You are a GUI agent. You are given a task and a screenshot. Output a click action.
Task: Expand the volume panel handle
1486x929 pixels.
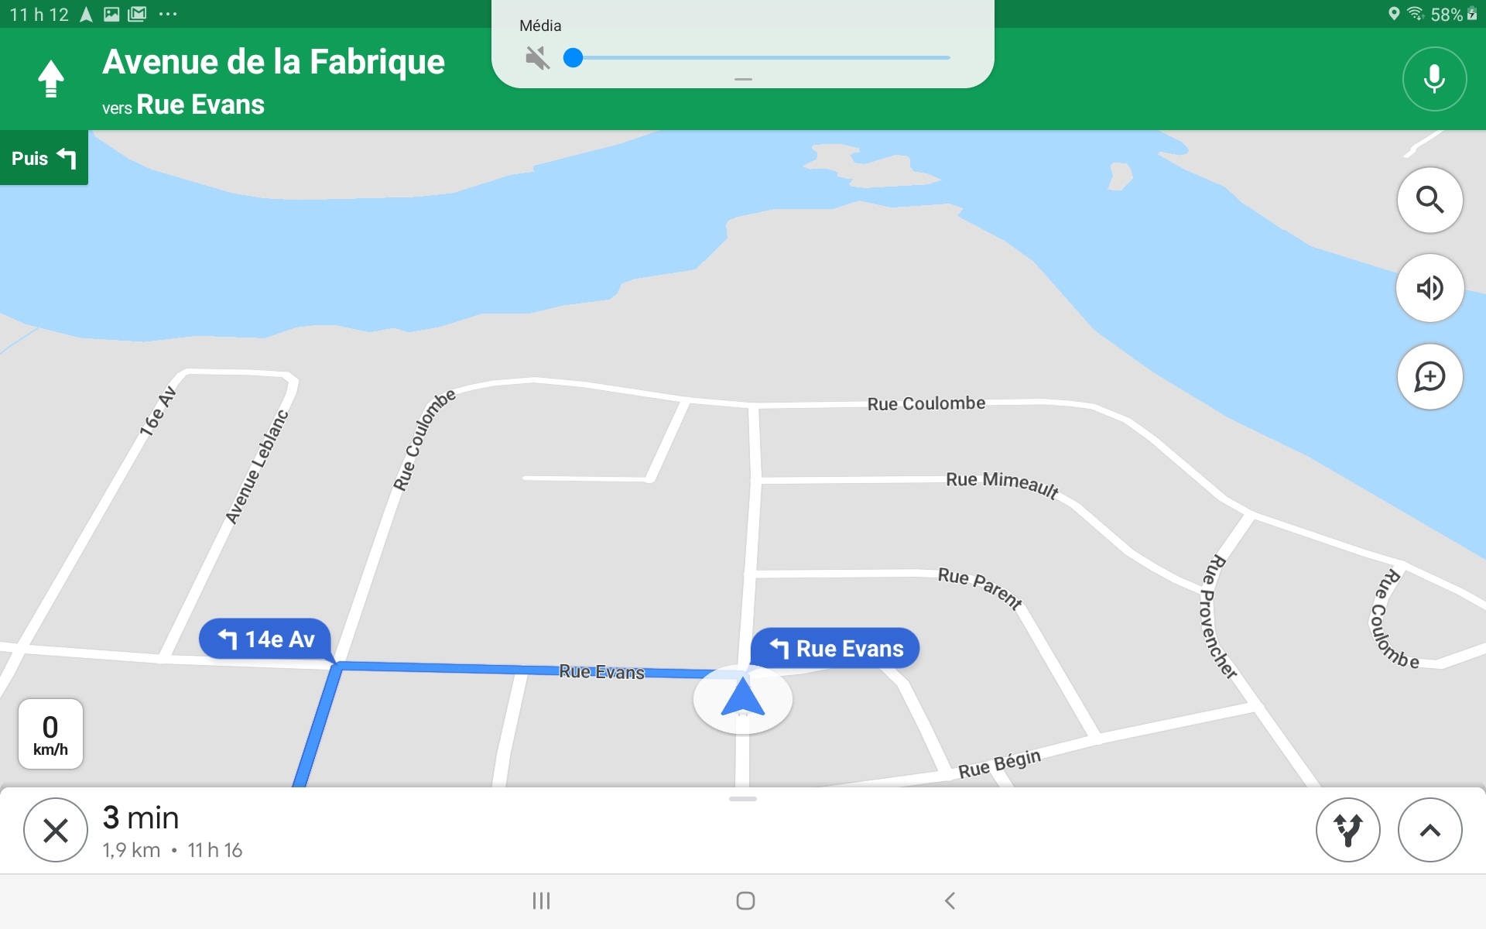click(x=743, y=79)
